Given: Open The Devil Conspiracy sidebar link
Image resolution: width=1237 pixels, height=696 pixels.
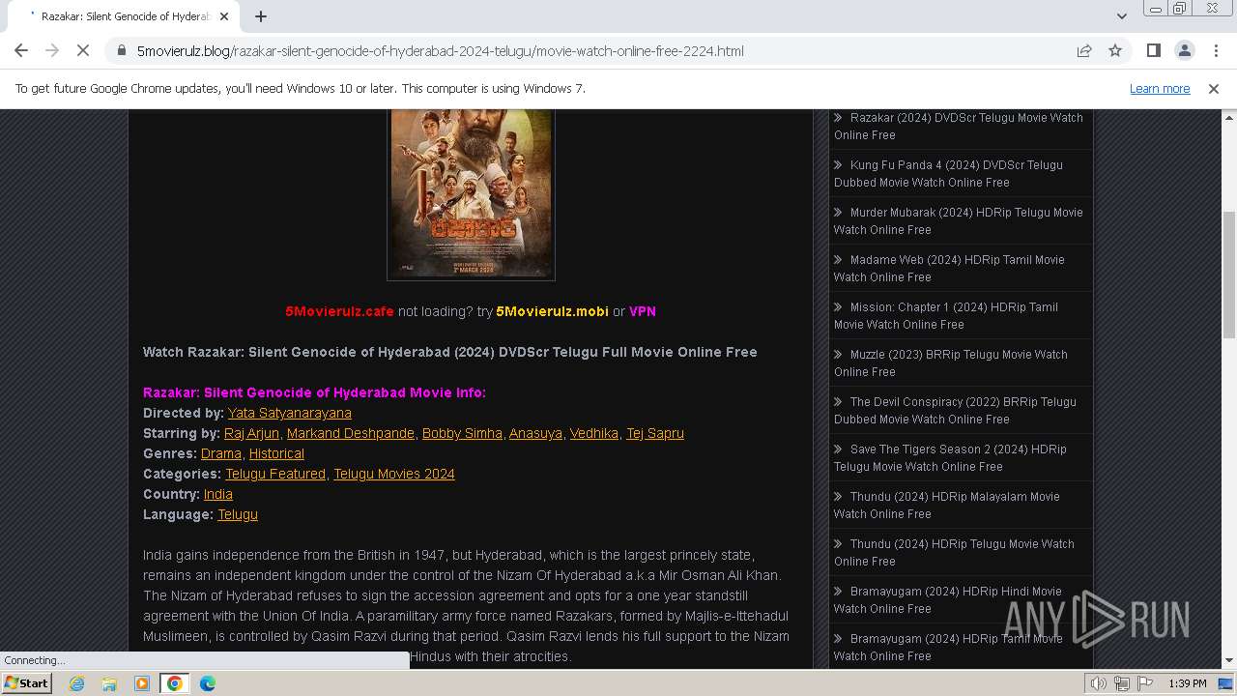Looking at the screenshot, I should click(x=955, y=411).
